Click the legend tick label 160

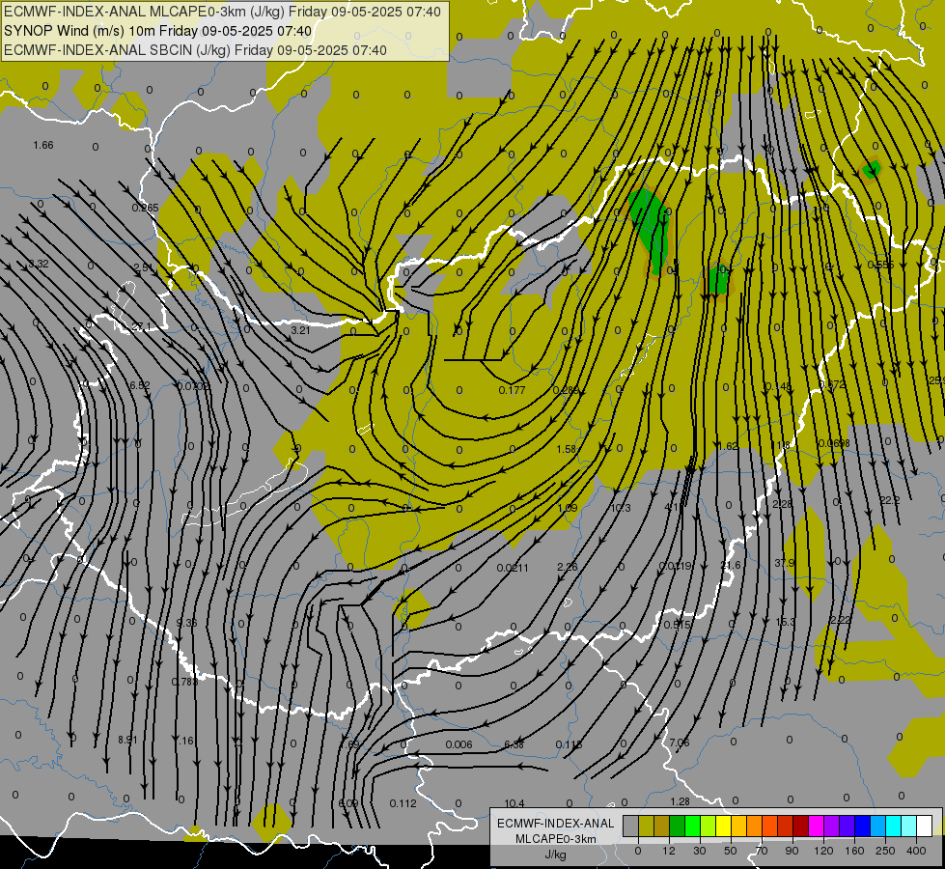(854, 851)
